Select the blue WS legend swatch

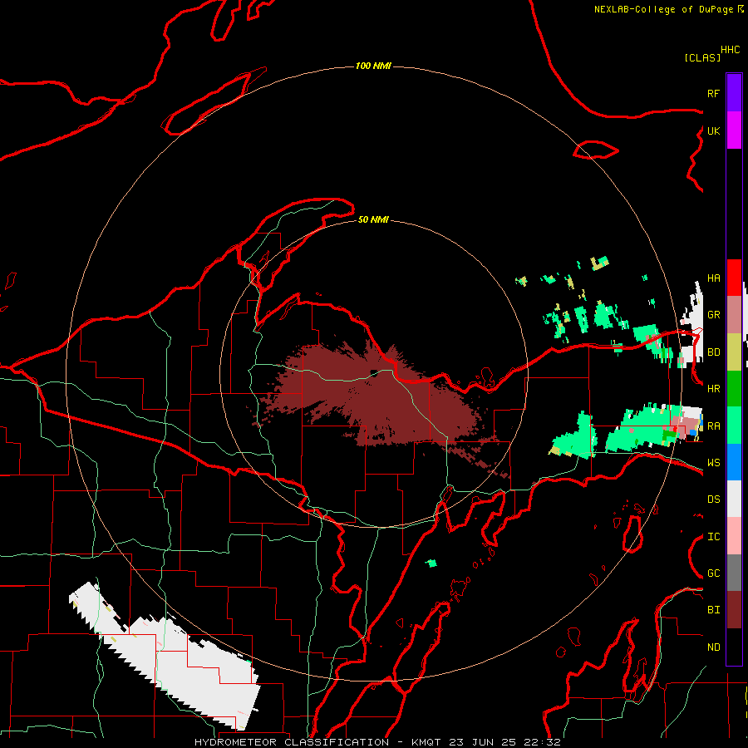[734, 462]
